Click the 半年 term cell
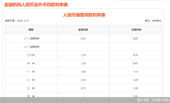 pos(31,64)
